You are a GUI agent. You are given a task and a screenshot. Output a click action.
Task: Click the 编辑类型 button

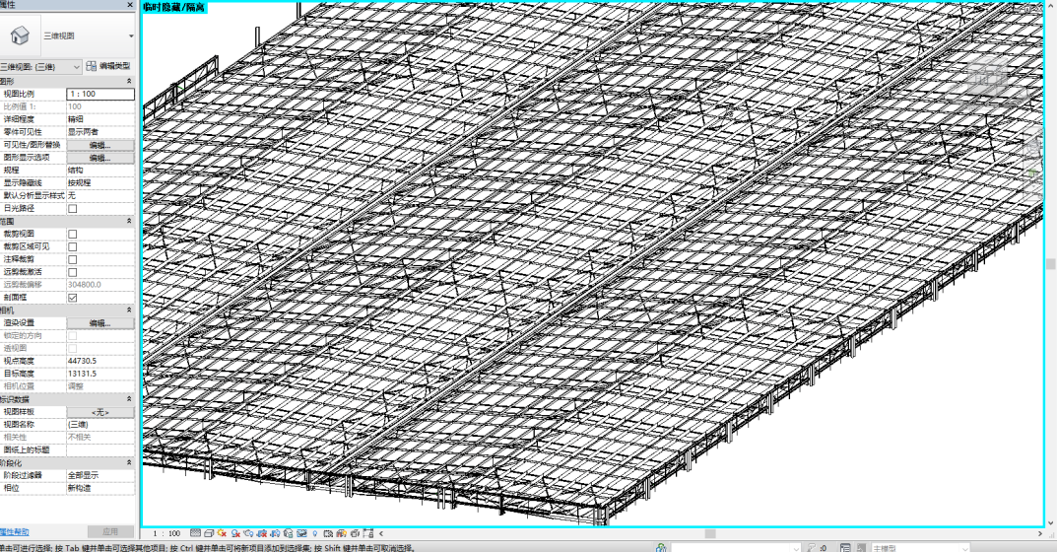pos(107,66)
